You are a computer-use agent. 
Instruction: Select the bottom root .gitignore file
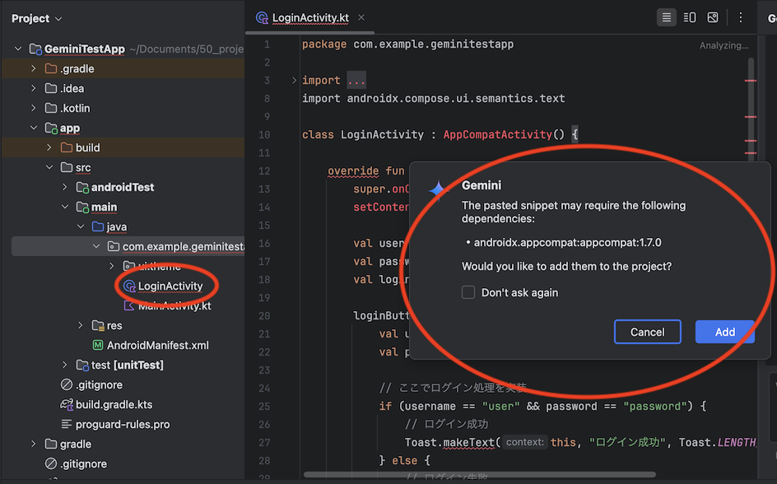83,464
